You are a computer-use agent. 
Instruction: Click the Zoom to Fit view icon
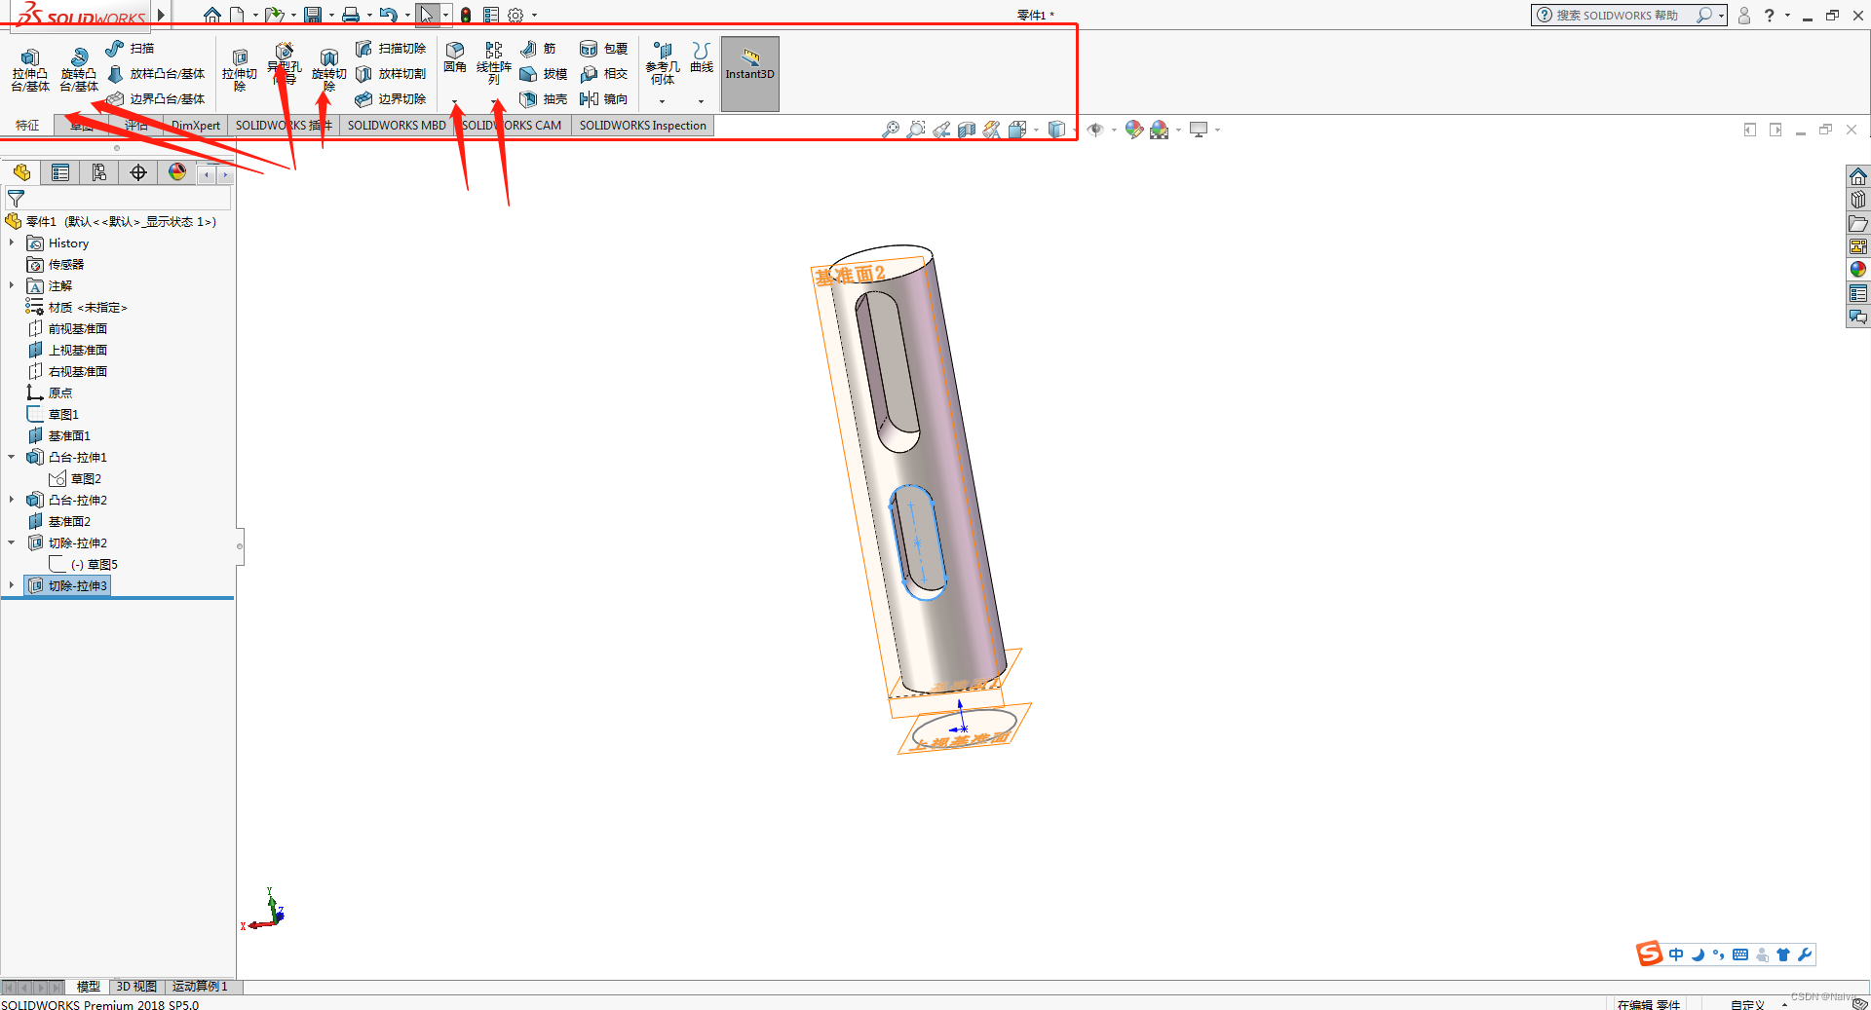pyautogui.click(x=890, y=130)
